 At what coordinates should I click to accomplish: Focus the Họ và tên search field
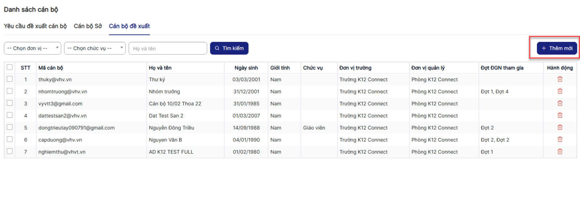click(x=168, y=48)
